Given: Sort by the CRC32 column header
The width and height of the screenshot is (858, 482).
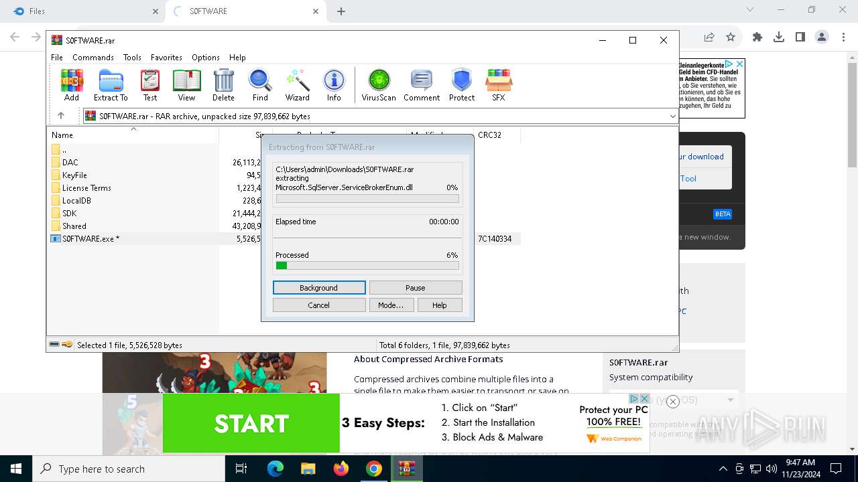Looking at the screenshot, I should point(496,135).
